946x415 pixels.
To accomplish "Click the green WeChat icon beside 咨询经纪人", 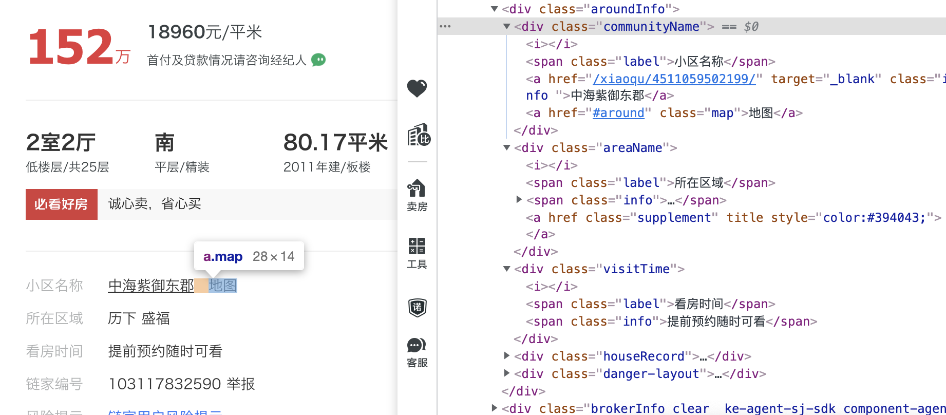I will tap(318, 60).
